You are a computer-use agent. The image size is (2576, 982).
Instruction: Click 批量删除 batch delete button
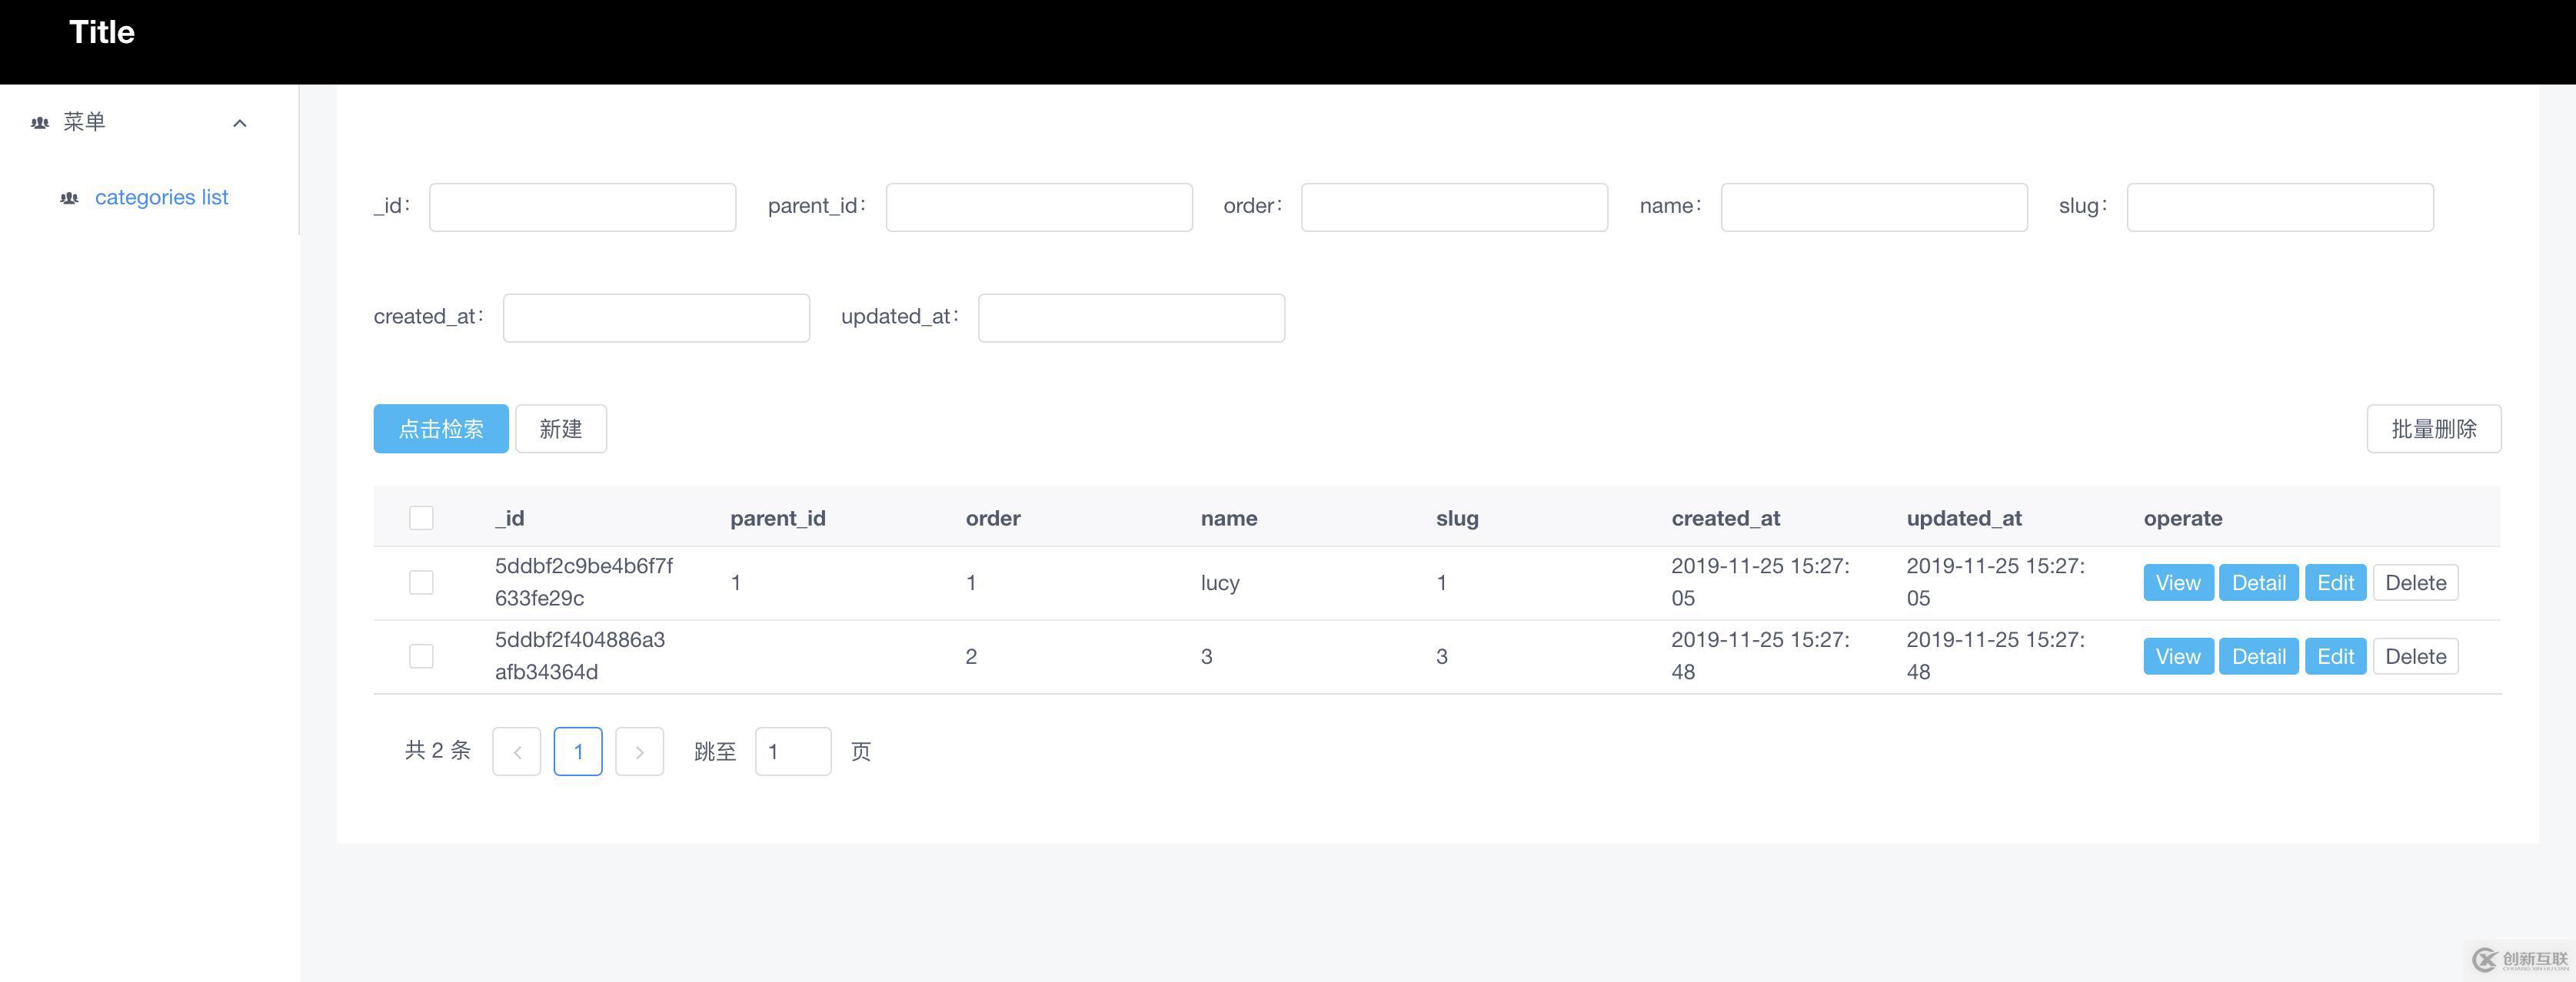click(2433, 429)
